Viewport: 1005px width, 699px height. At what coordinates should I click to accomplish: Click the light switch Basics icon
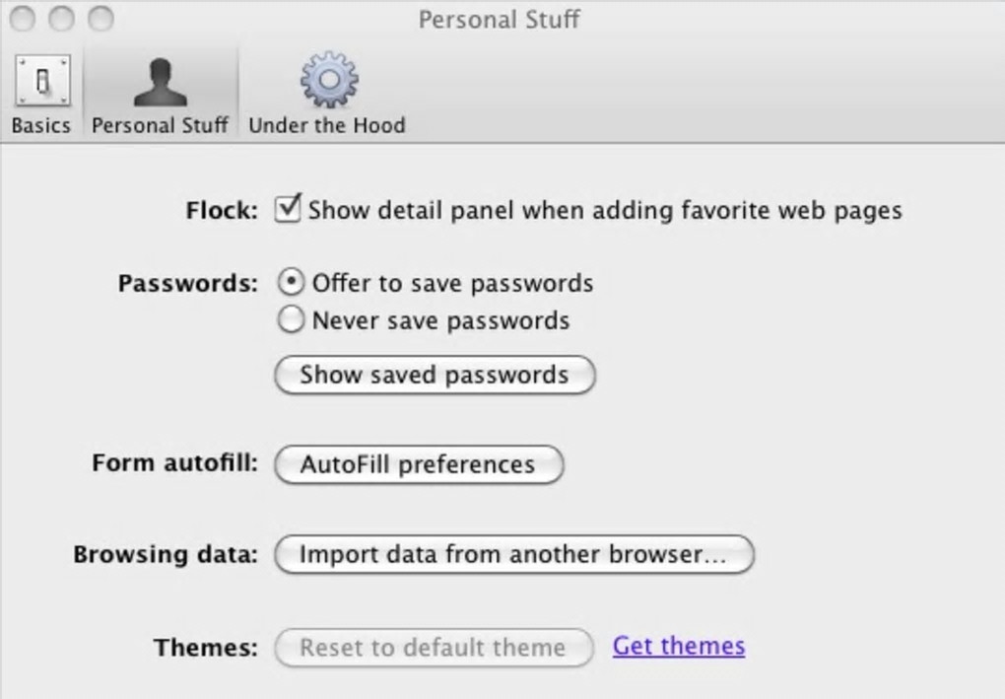[x=41, y=81]
